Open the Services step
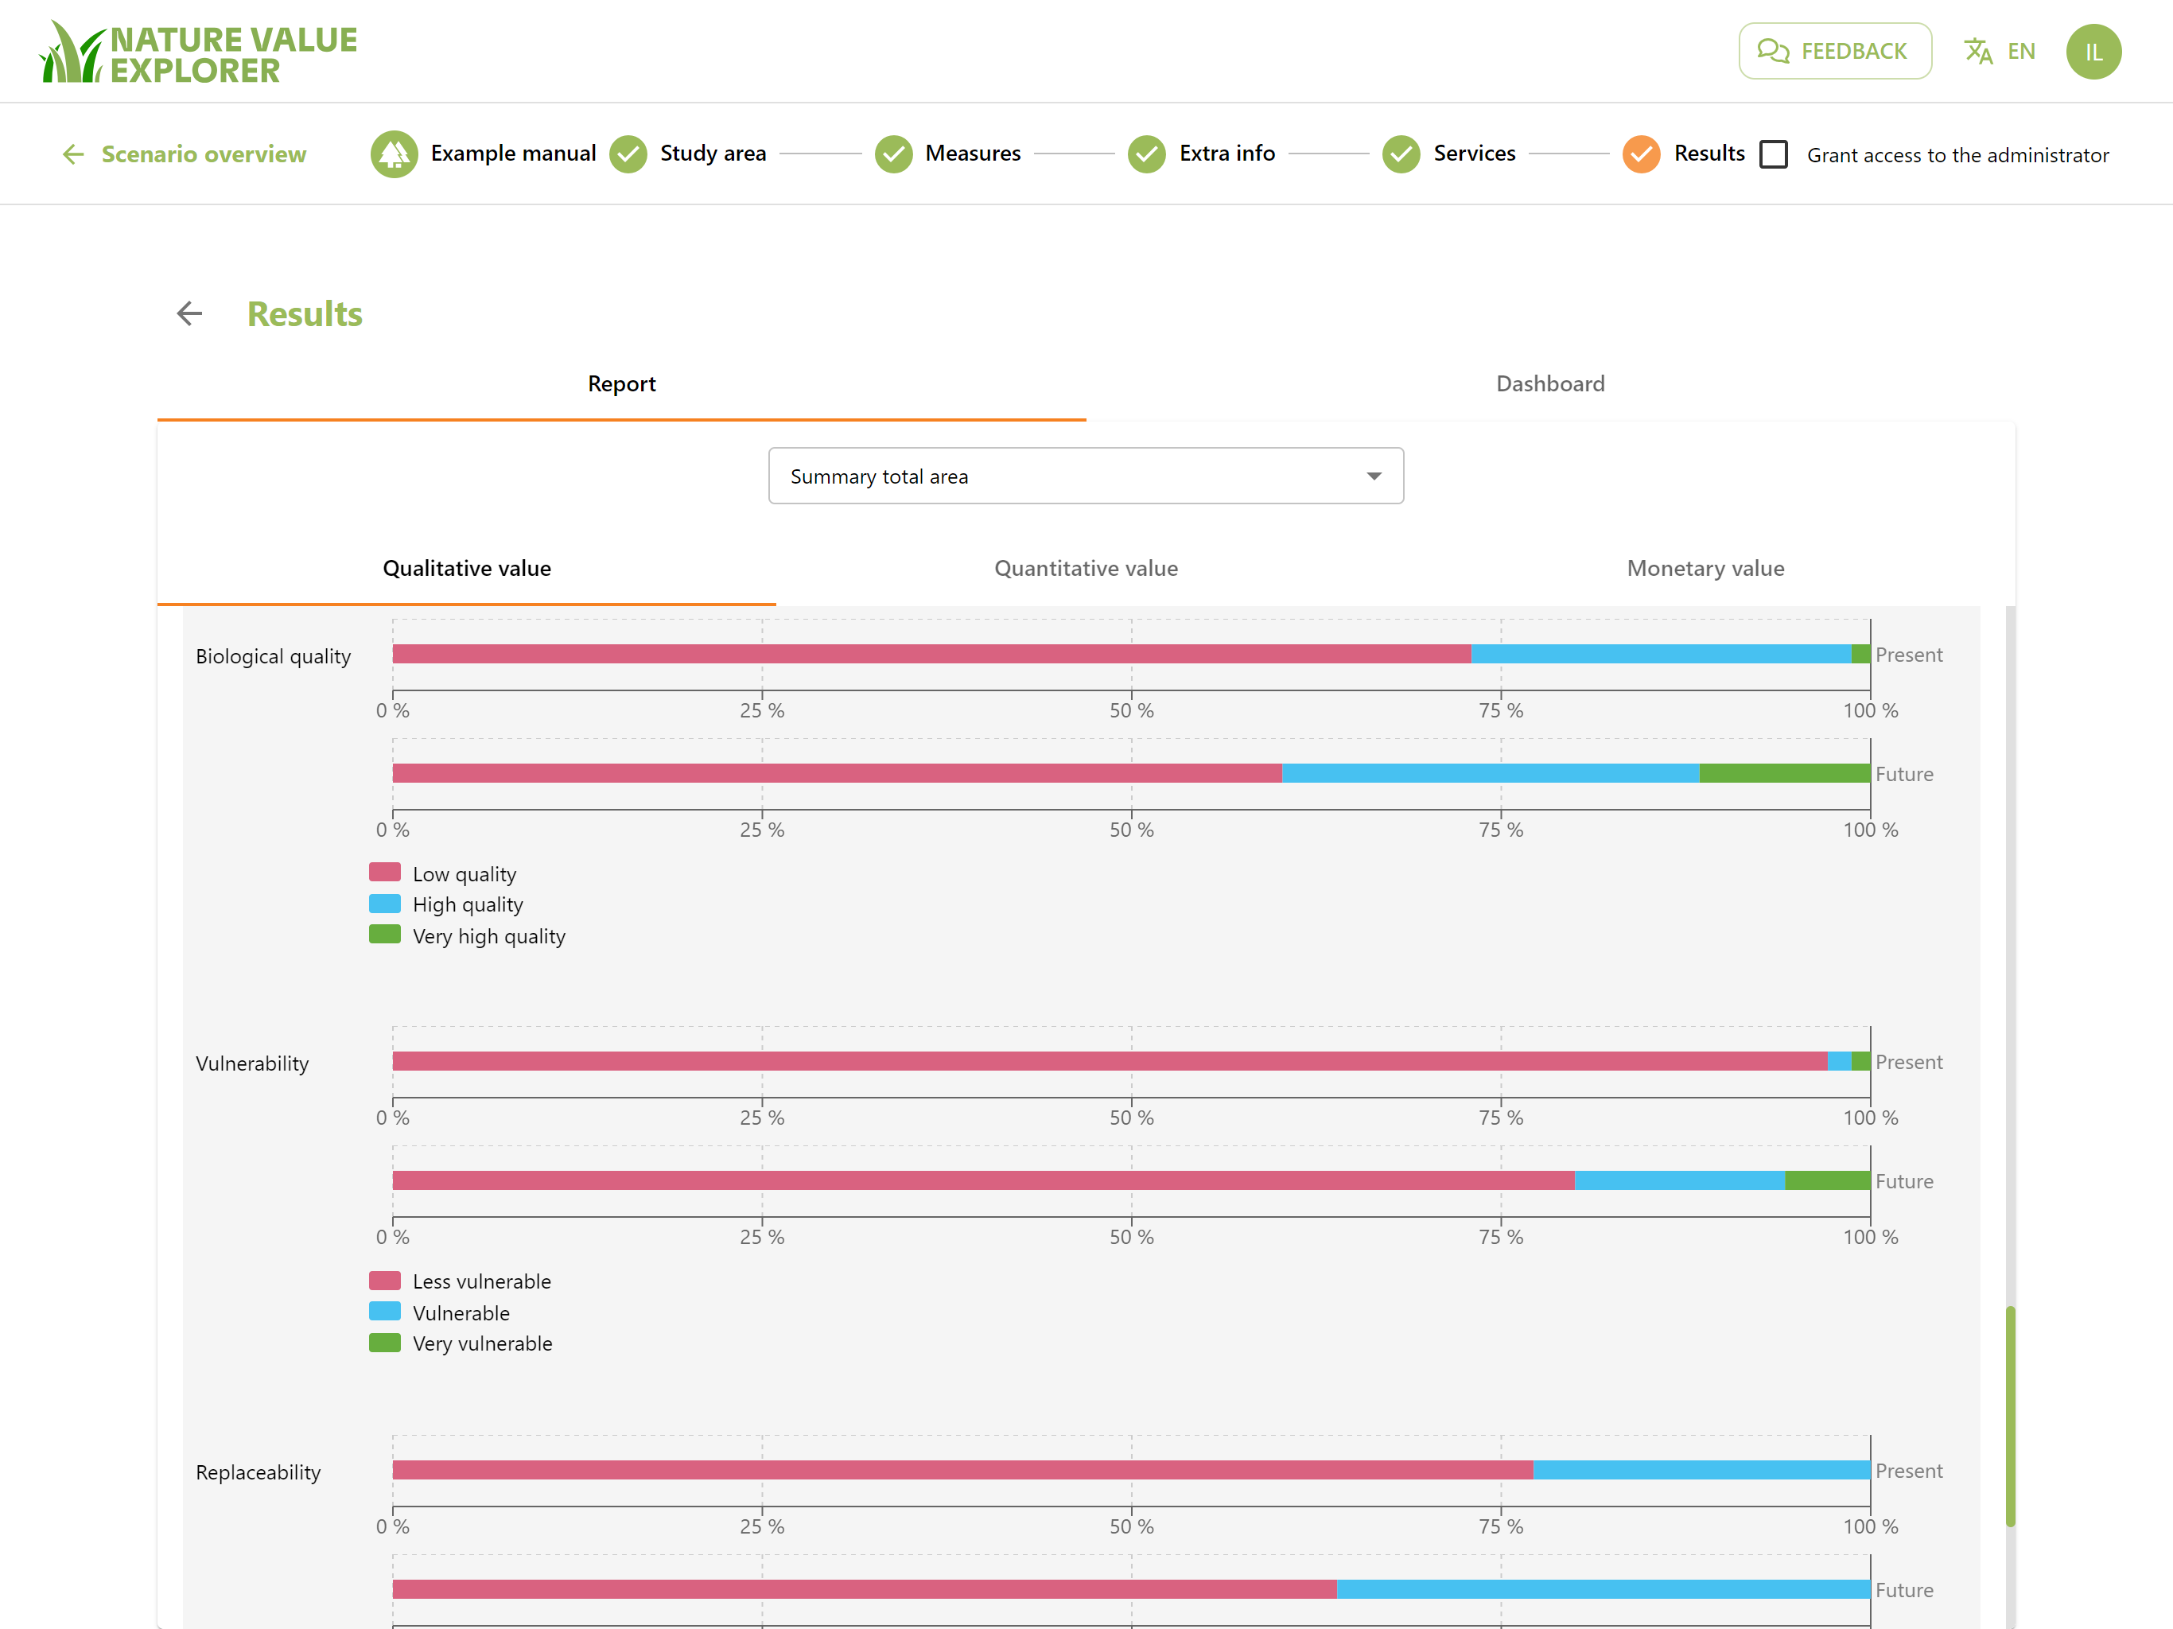 (1474, 154)
